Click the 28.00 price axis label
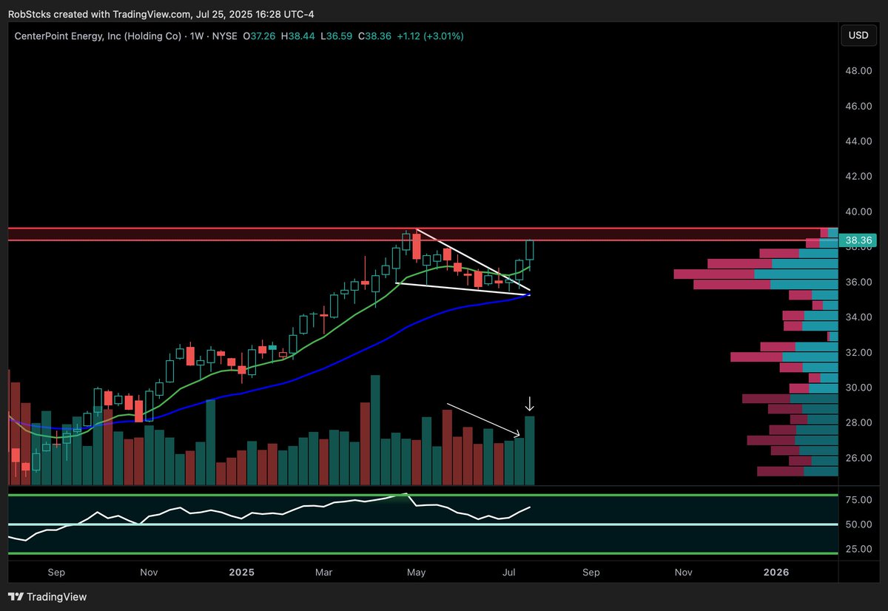Viewport: 888px width, 611px height. 858,422
